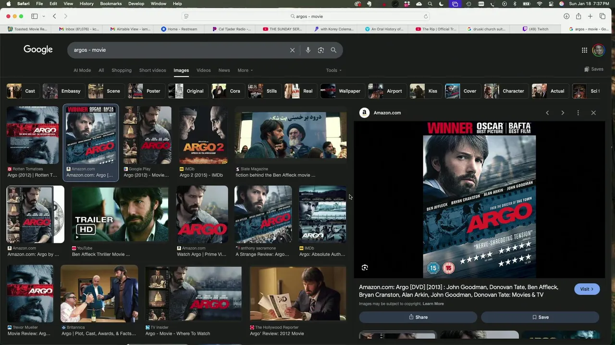Open sidebar options dropdown arrow in Safari
This screenshot has width=615, height=345.
pyautogui.click(x=44, y=16)
